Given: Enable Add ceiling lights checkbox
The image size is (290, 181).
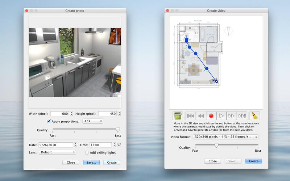Looking at the screenshot, I should (87, 152).
